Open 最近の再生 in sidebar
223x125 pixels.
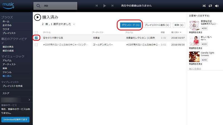[x=8, y=47]
